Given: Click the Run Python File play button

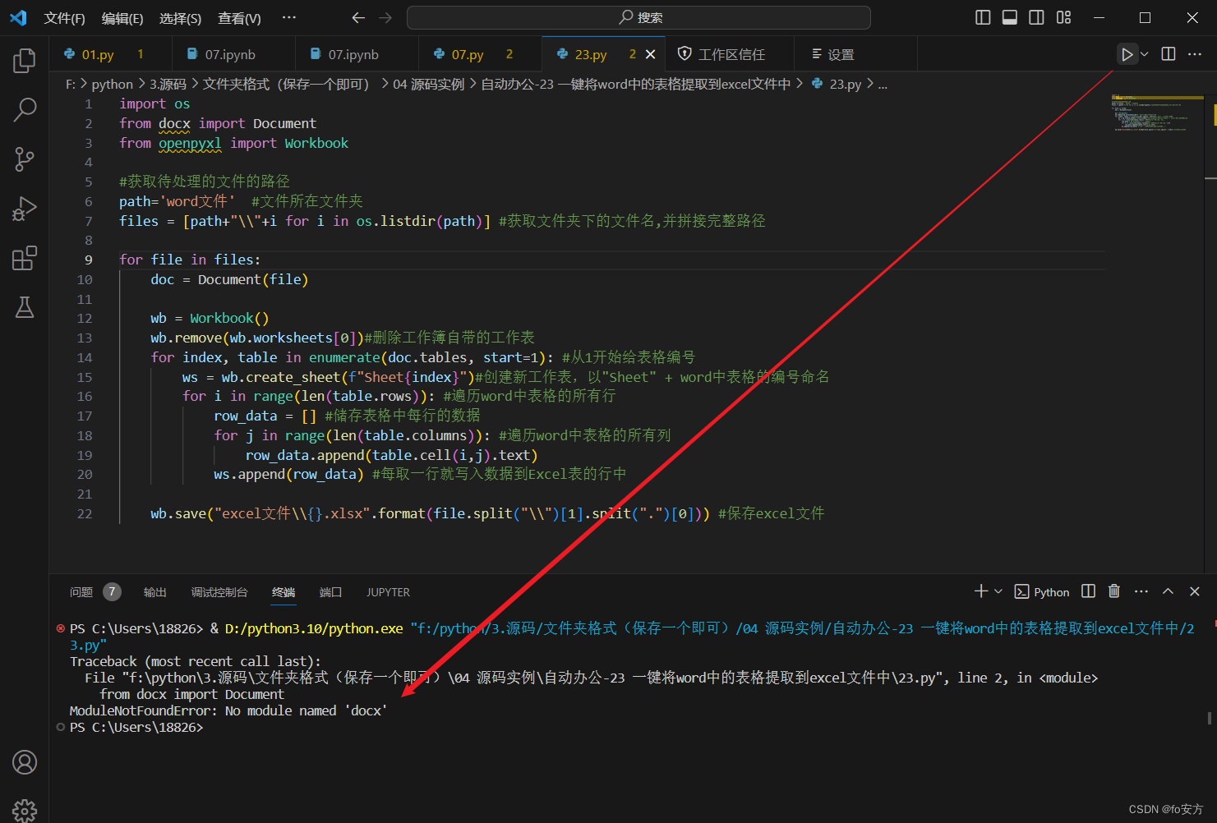Looking at the screenshot, I should tap(1127, 54).
